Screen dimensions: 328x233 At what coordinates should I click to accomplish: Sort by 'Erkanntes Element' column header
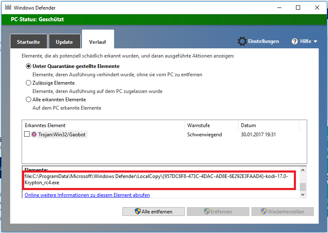[x=103, y=125]
